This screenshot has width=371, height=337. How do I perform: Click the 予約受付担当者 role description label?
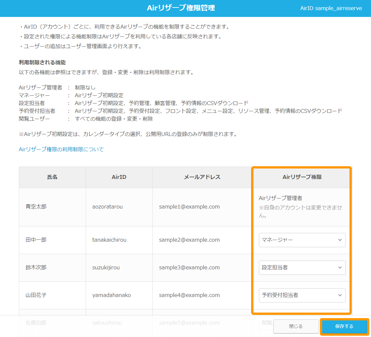(x=37, y=111)
